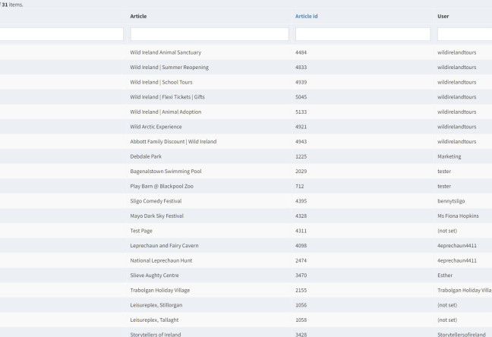Click article id 1056
Screen dimensions: 492x337
tap(301, 305)
